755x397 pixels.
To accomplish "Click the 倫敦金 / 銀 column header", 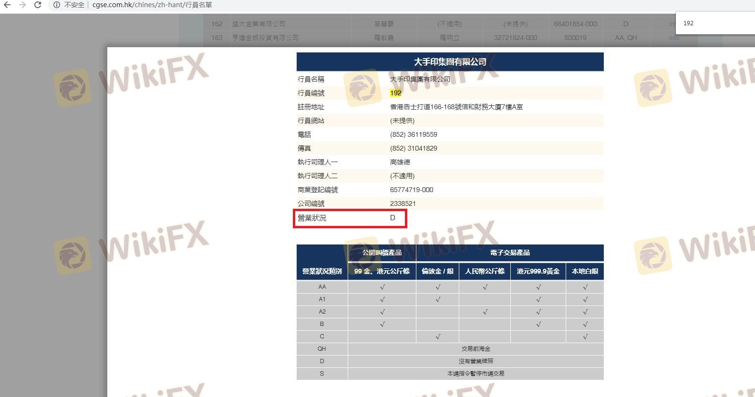I will click(437, 271).
